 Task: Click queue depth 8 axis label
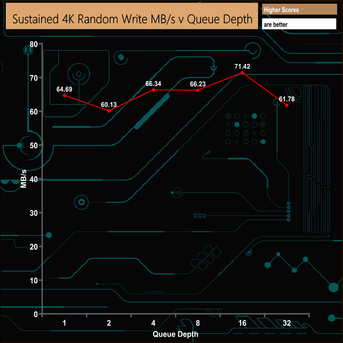(198, 323)
